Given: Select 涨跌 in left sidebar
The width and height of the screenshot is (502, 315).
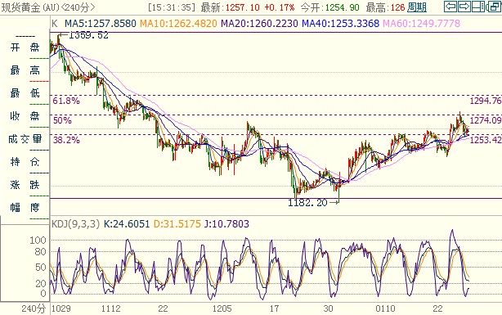Looking at the screenshot, I should (x=25, y=185).
